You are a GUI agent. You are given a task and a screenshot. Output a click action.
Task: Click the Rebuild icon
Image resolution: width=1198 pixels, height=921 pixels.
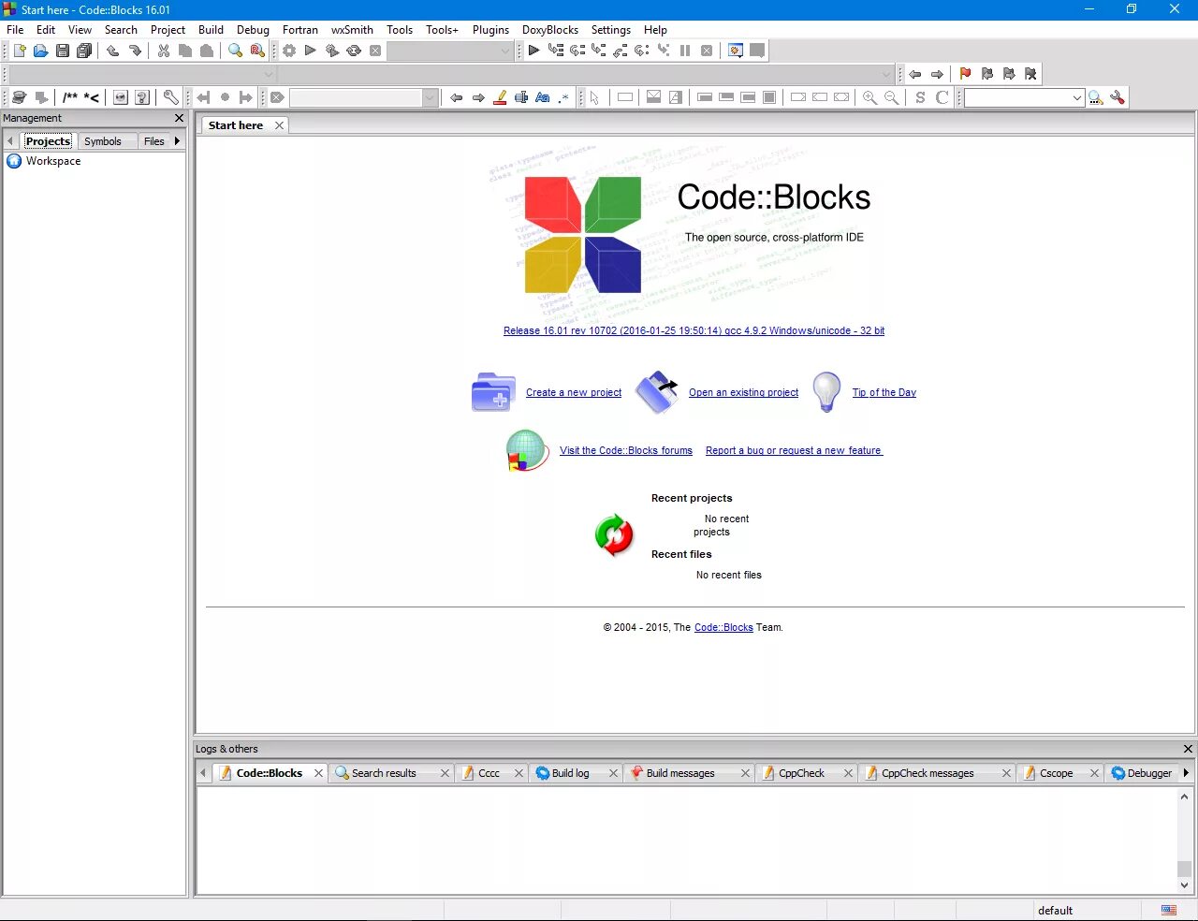[x=354, y=51]
